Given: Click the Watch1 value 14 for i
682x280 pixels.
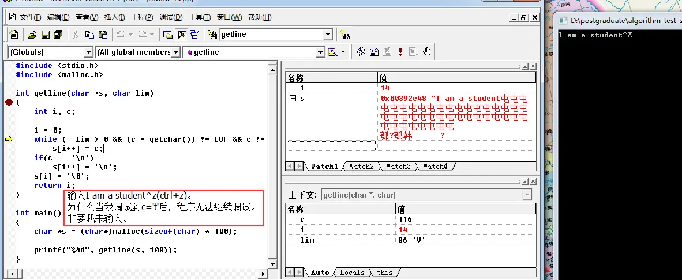Looking at the screenshot, I should coord(385,88).
